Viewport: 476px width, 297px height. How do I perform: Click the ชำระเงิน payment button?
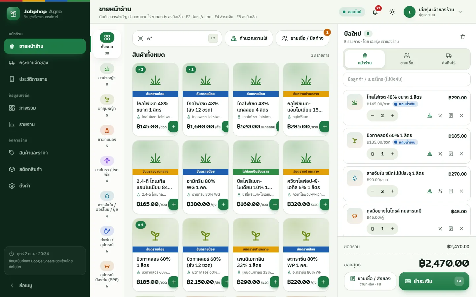click(434, 281)
